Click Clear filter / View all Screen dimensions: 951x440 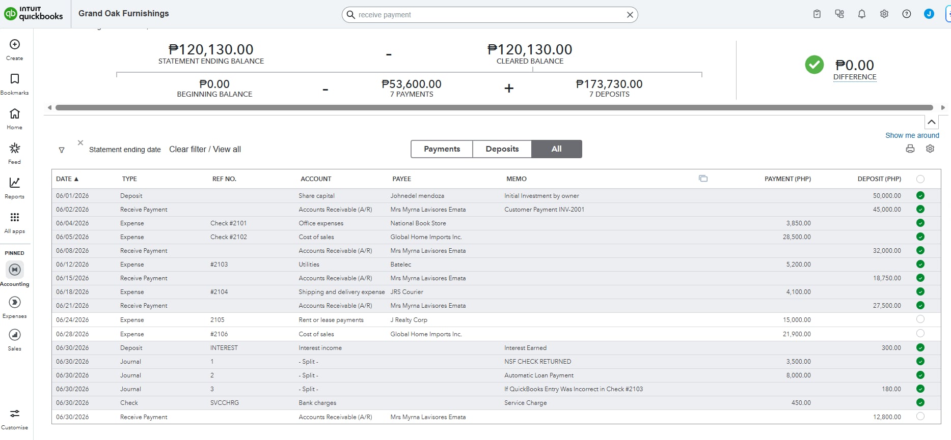205,149
